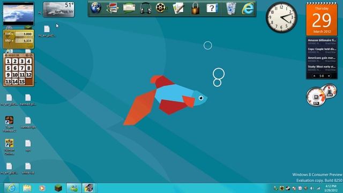Viewport: 343px width, 193px height.
Task: Show previous headlines in the news gadget
Action: point(315,76)
